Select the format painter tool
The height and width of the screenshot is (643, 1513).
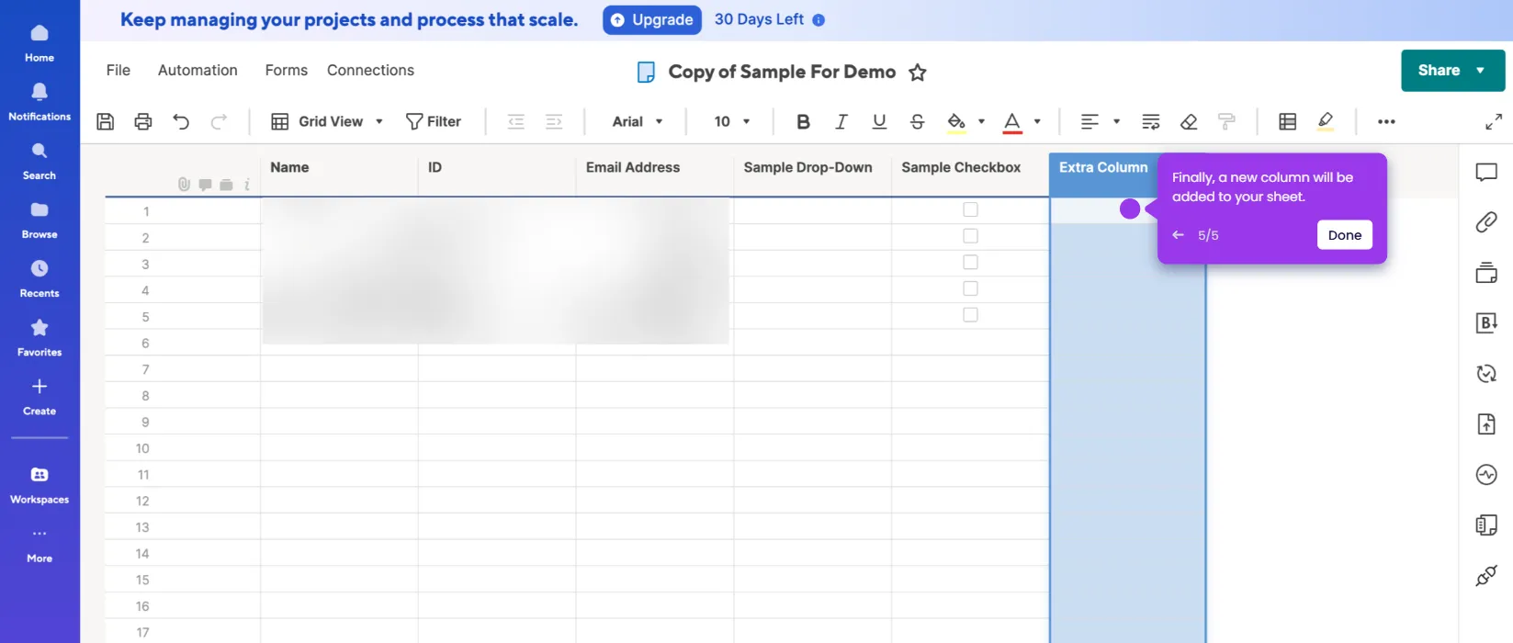[x=1226, y=121]
